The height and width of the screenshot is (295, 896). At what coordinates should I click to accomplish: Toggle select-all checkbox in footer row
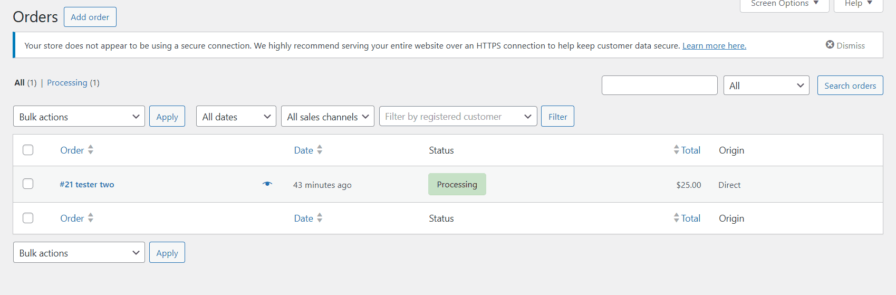click(28, 218)
